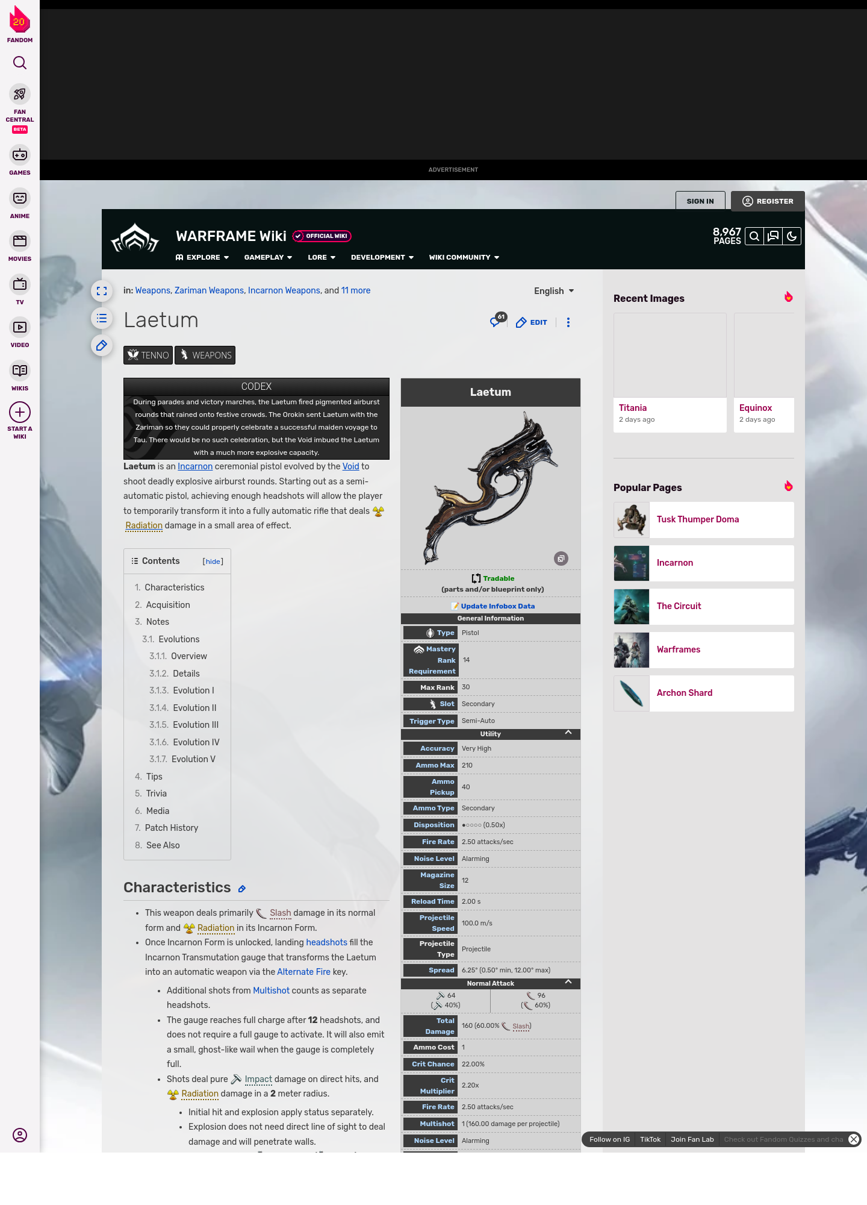This screenshot has height=1205, width=867.
Task: Edit the Characteristics section pencil
Action: coord(242,889)
